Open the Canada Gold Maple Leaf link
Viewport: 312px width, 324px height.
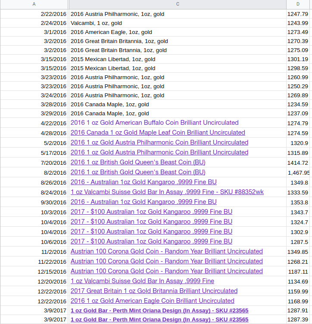[158, 133]
